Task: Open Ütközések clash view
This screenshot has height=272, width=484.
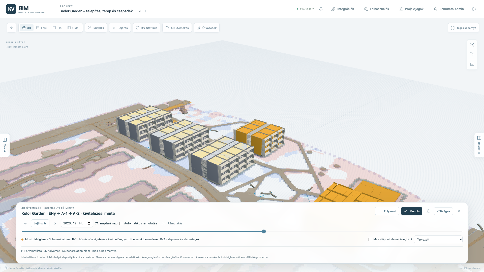Action: pyautogui.click(x=207, y=28)
